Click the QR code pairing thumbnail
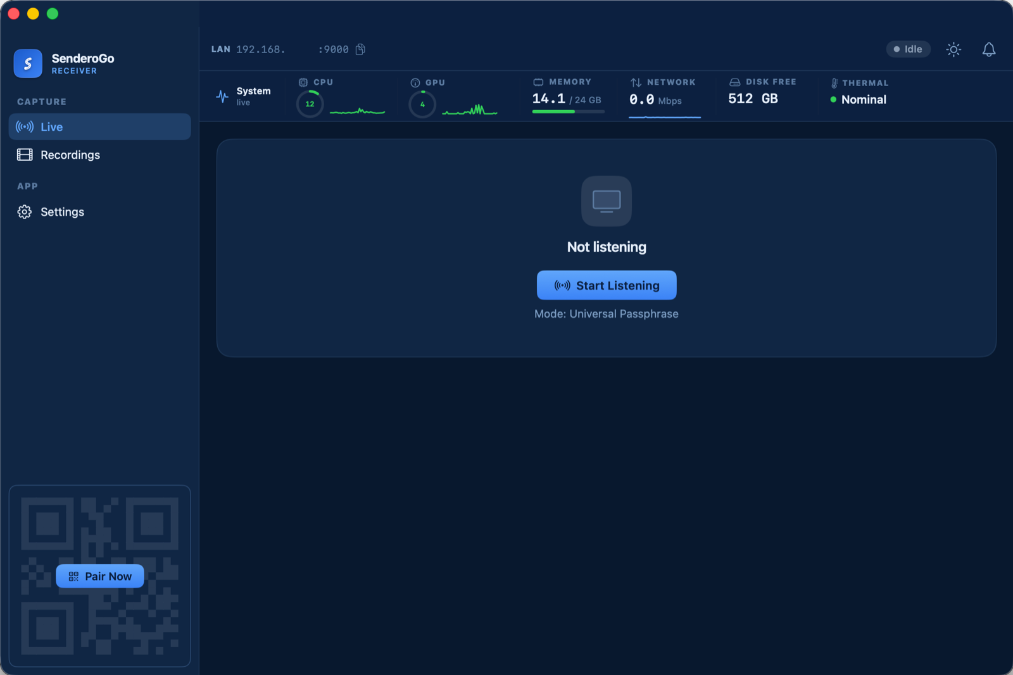 100,576
